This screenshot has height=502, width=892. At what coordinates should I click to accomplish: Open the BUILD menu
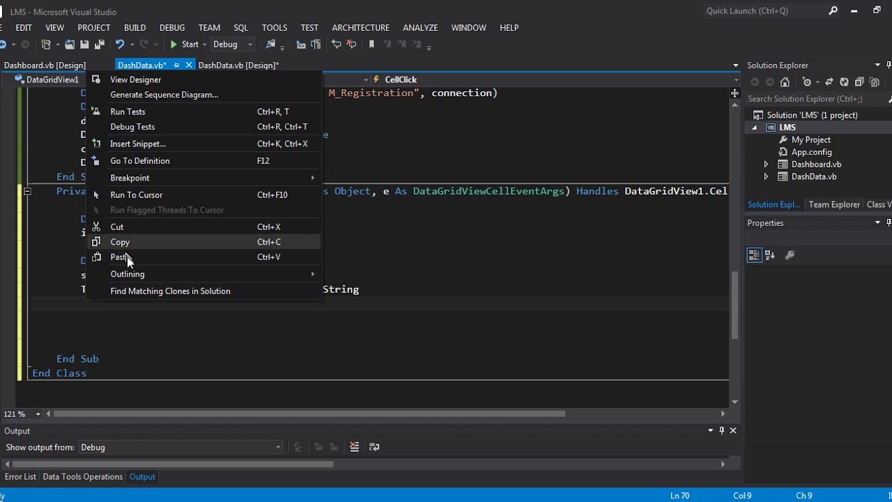click(134, 27)
